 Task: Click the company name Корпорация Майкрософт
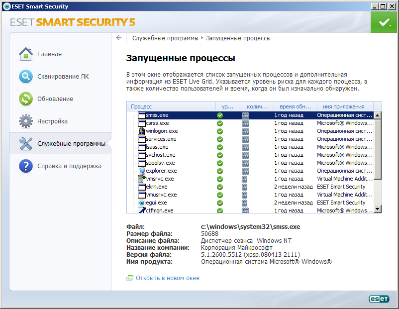(x=237, y=248)
